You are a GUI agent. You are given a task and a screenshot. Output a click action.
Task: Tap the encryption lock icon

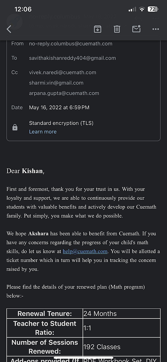(x=15, y=127)
